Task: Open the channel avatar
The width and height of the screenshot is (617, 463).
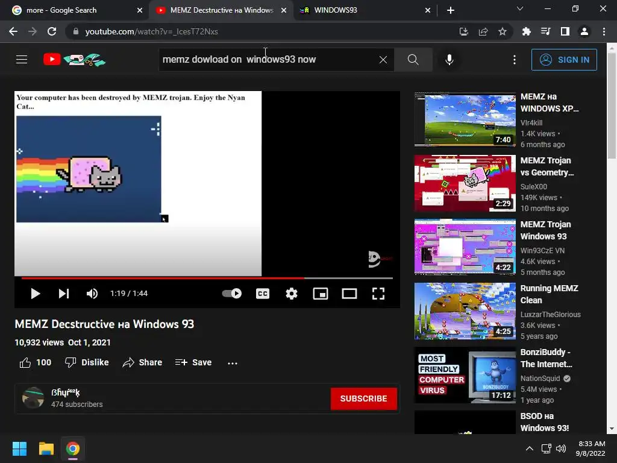Action: (x=33, y=398)
